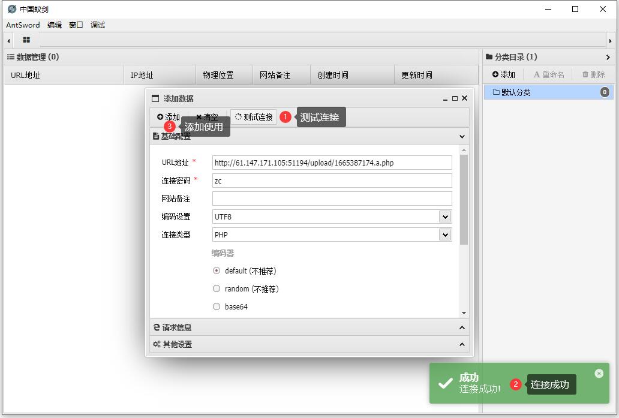Screen dimensions: 619x418
Task: Expand the 其他设置 section
Action: 309,344
